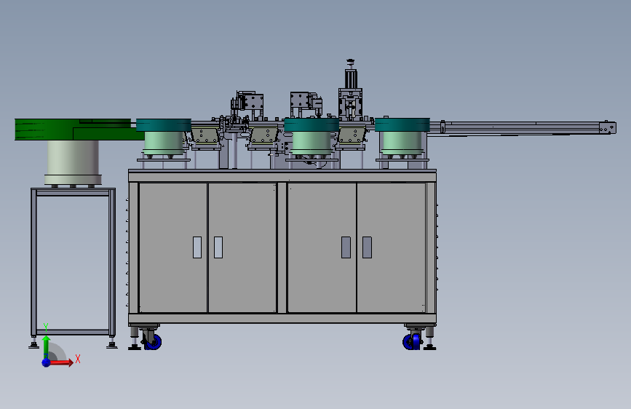
Task: Click the leftmost cabinet door handle
Action: pyautogui.click(x=197, y=247)
